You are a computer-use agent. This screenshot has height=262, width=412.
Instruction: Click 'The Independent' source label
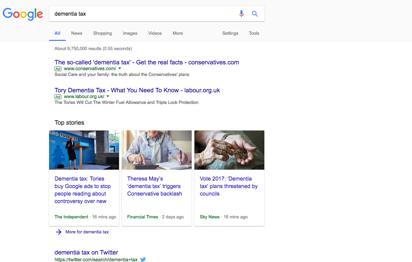(71, 217)
